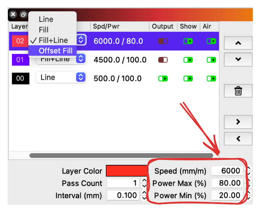This screenshot has width=260, height=212.
Task: Select the purple 01 layer color tag
Action: pos(20,60)
